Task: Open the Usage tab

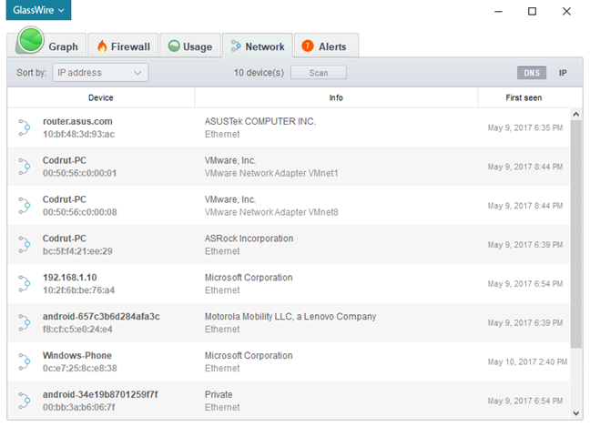Action: coord(190,46)
